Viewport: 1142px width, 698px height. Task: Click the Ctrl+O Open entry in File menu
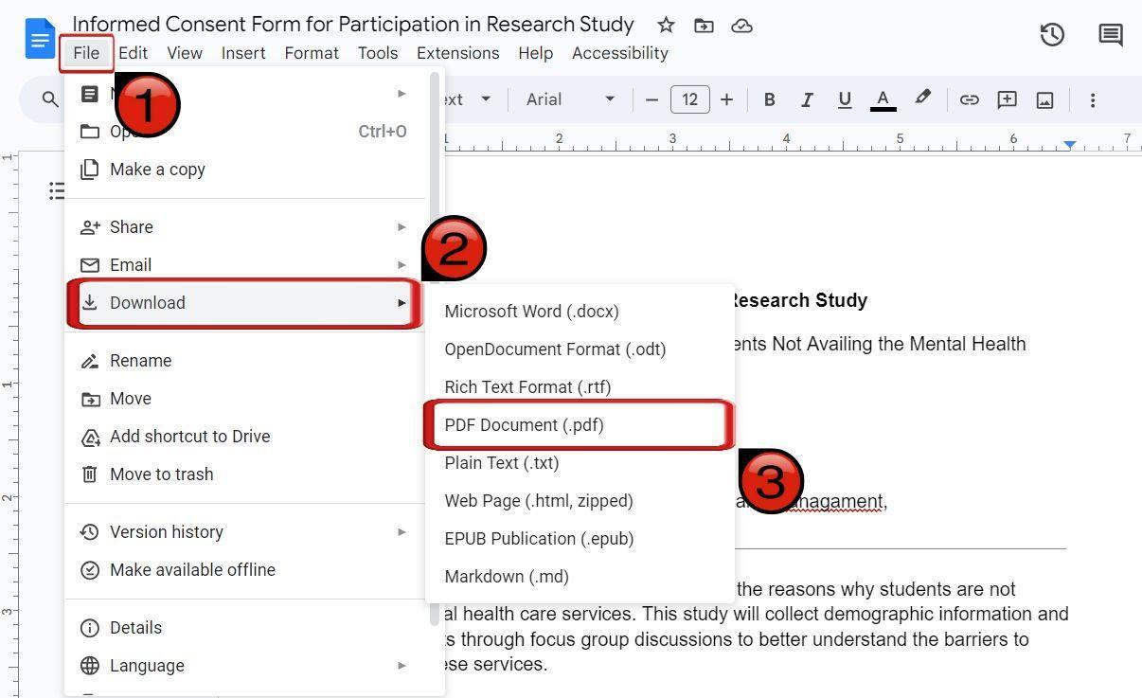tap(246, 132)
